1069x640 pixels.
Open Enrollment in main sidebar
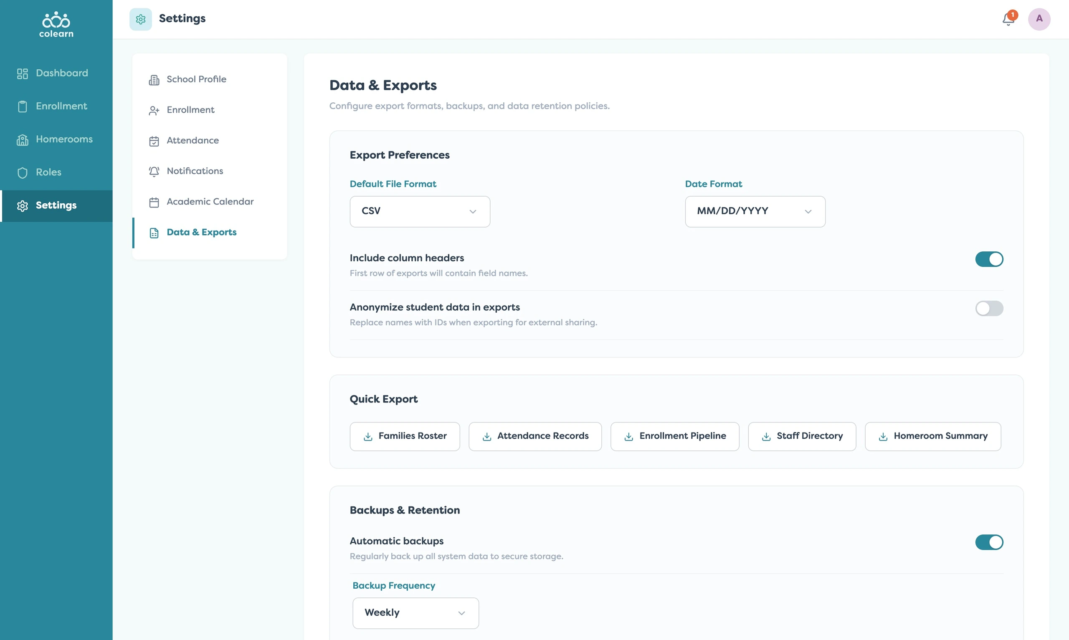[x=56, y=106]
